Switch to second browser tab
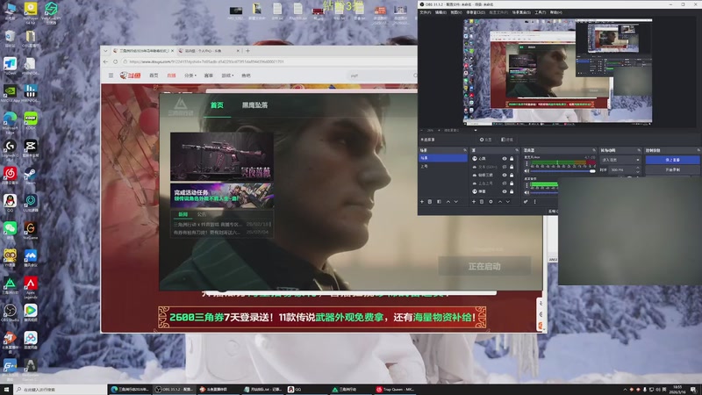Screen dimensions: 702x395 [x=208, y=51]
